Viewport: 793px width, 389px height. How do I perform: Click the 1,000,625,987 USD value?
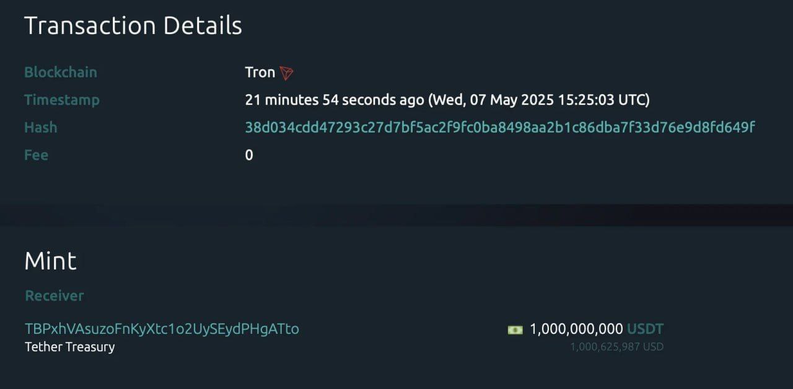click(x=616, y=347)
